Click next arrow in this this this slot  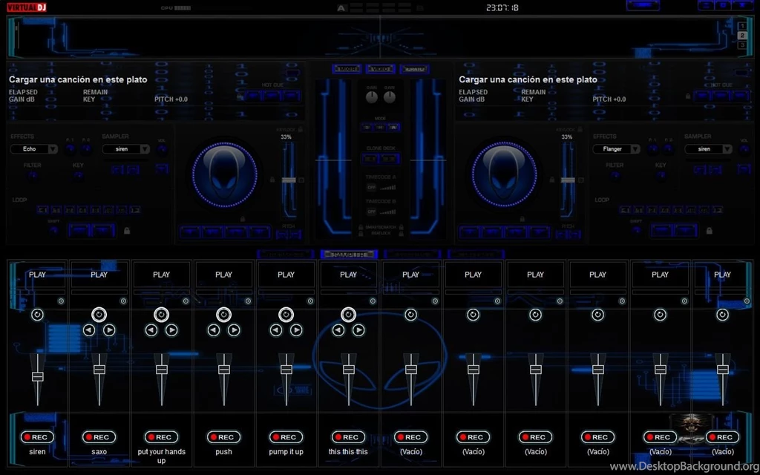coord(358,330)
